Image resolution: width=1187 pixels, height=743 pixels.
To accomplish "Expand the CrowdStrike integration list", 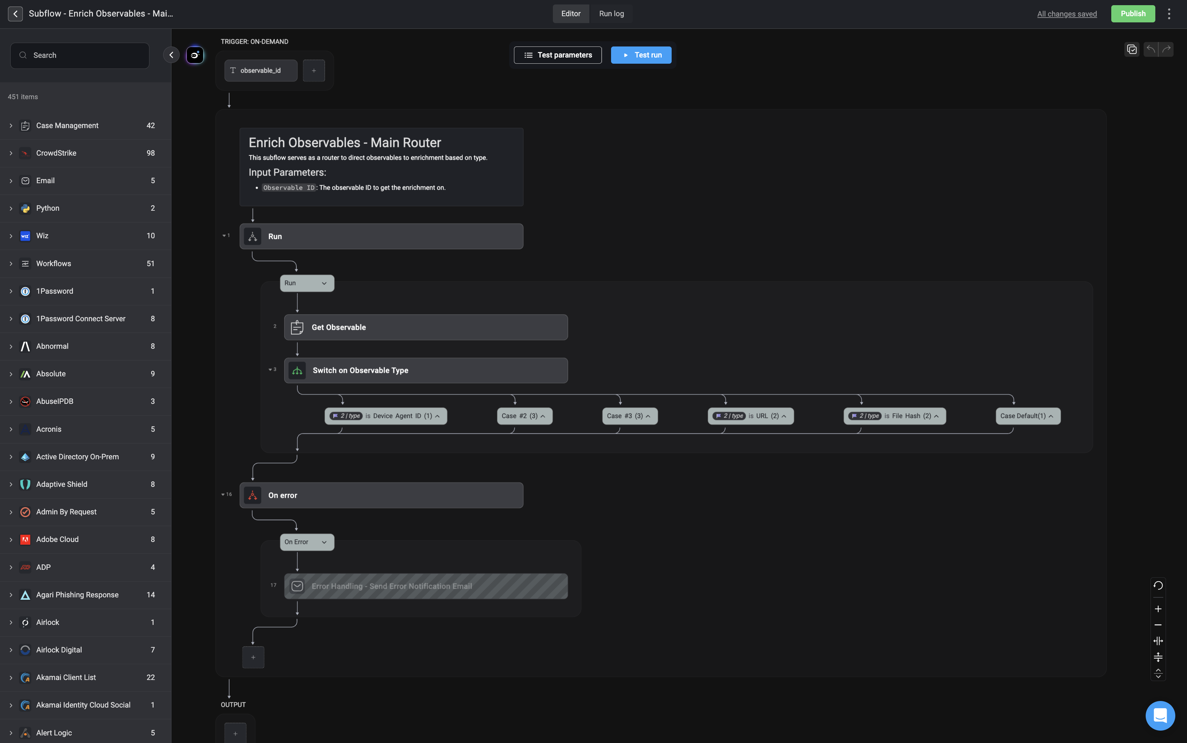I will [11, 153].
